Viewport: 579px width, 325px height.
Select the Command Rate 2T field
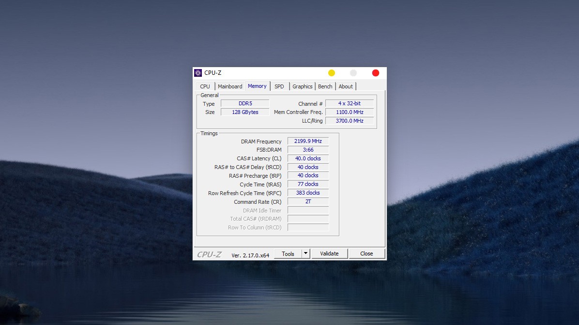[308, 201]
